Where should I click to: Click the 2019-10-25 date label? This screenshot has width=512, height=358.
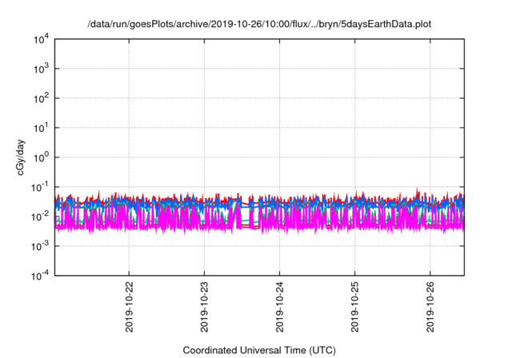(355, 307)
